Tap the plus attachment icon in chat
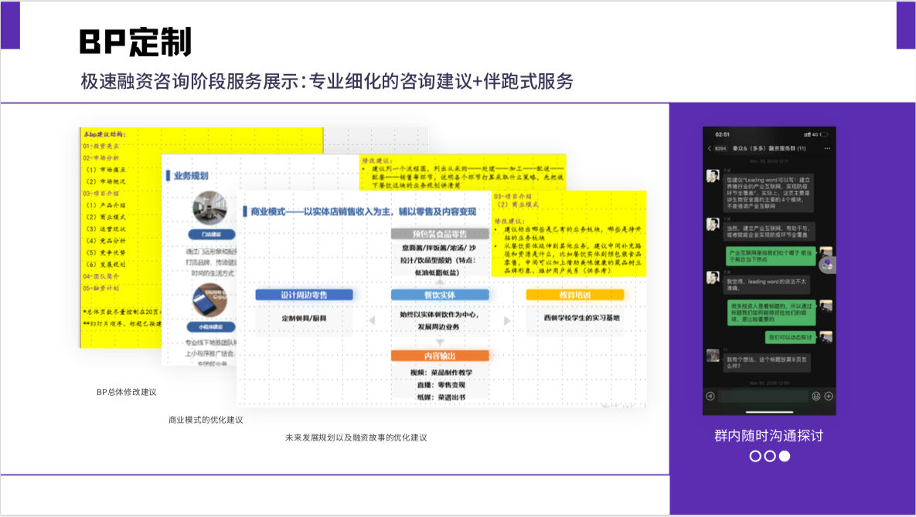This screenshot has height=517, width=916. point(828,396)
